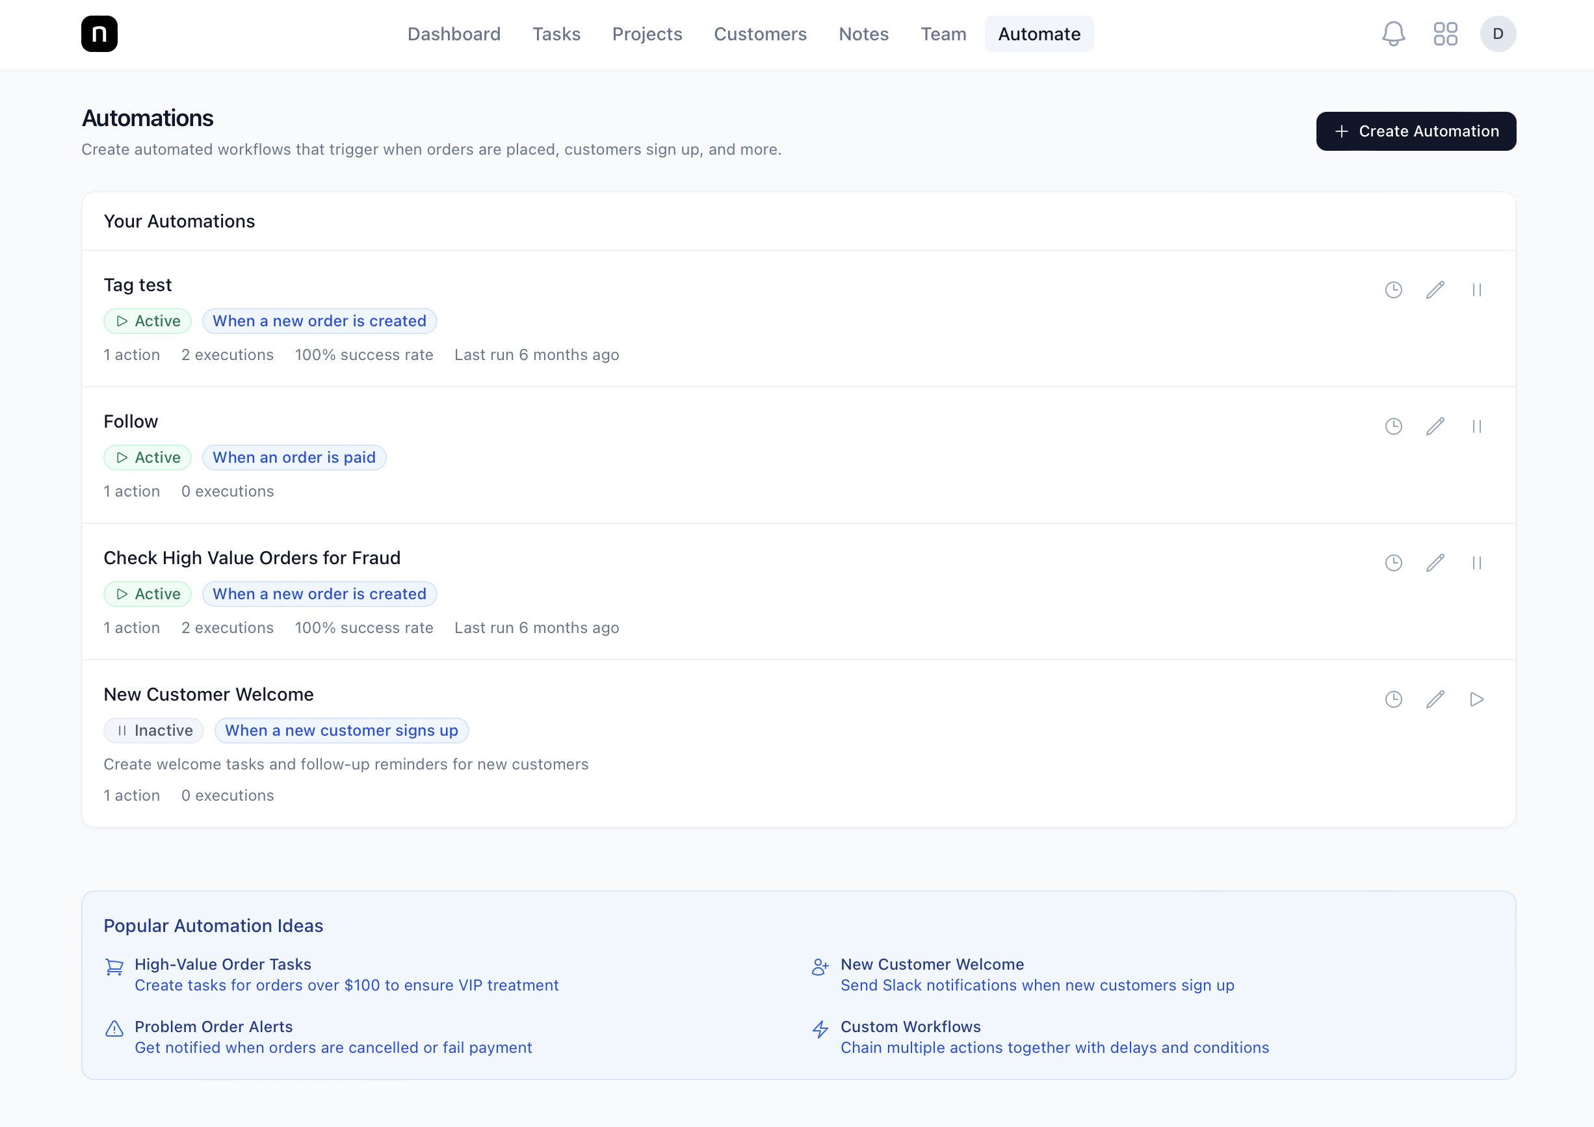View execution history for Tag test
Screen dimensions: 1594x1127
[1393, 289]
